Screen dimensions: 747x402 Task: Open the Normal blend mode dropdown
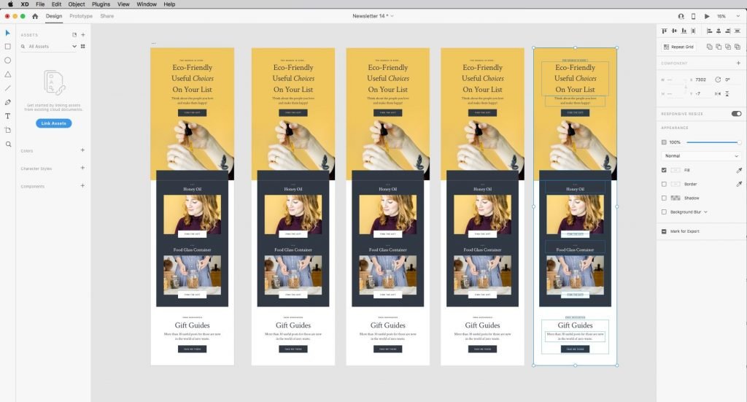[700, 155]
